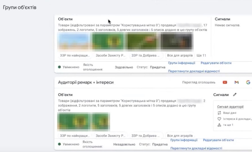
Task: Open Увімкнено status in Аудиторії ремарк group
Action: click(70, 144)
